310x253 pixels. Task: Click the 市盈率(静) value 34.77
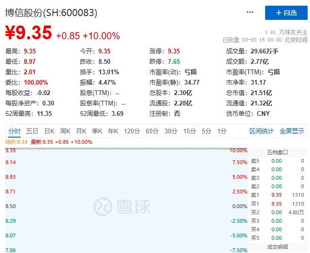pos(192,82)
